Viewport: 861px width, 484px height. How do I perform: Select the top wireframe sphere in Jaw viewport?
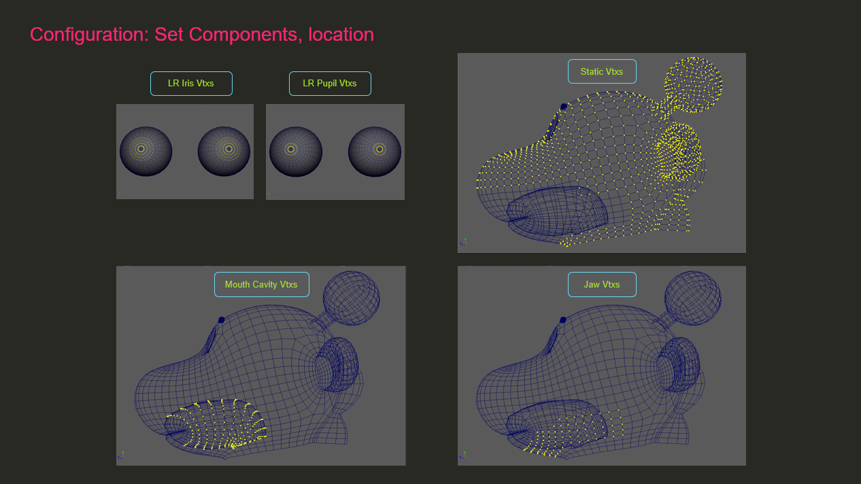pyautogui.click(x=692, y=298)
